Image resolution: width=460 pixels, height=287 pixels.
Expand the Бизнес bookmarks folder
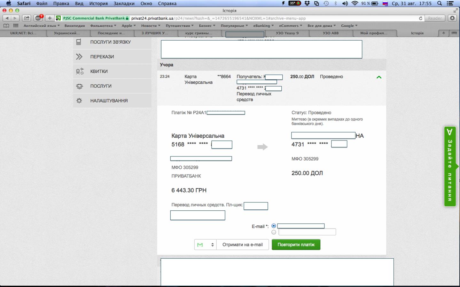(207, 26)
